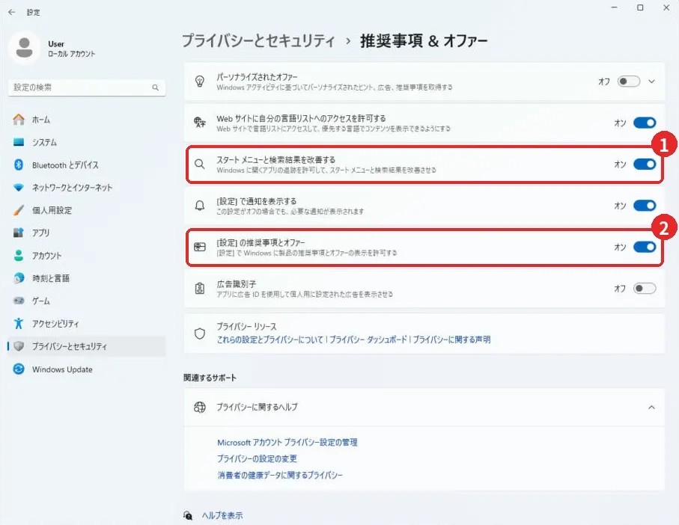Screen dimensions: 679x525
Task: Click the lightbulb icon beside パーソナライズされたオファー
Action: tap(200, 82)
